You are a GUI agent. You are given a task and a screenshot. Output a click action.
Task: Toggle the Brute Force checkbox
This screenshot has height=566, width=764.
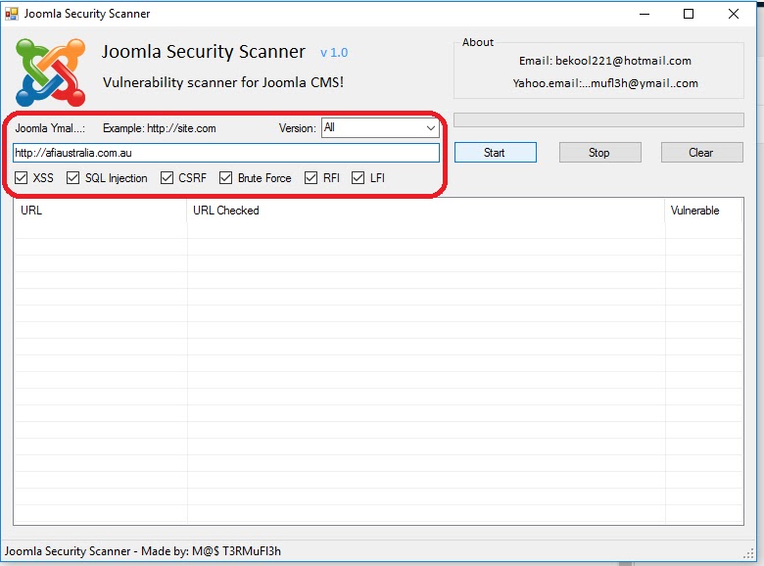225,178
